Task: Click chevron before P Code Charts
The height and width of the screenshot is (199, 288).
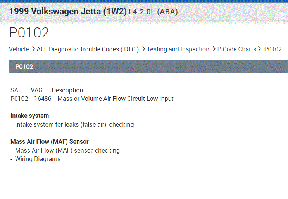Action: click(x=214, y=49)
